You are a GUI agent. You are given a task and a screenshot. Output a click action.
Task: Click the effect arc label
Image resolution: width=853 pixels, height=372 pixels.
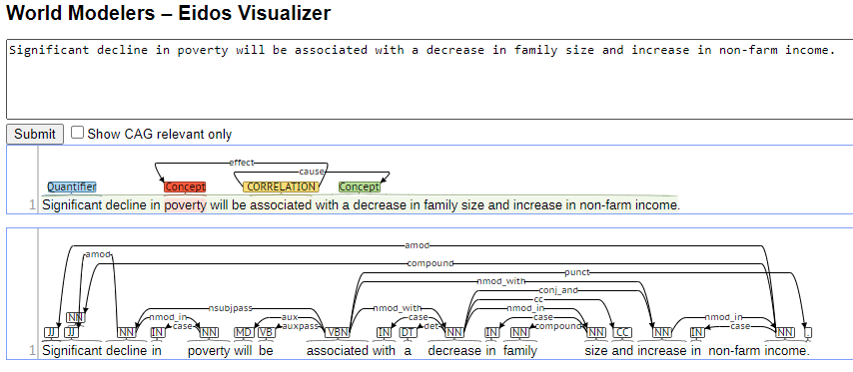click(242, 163)
